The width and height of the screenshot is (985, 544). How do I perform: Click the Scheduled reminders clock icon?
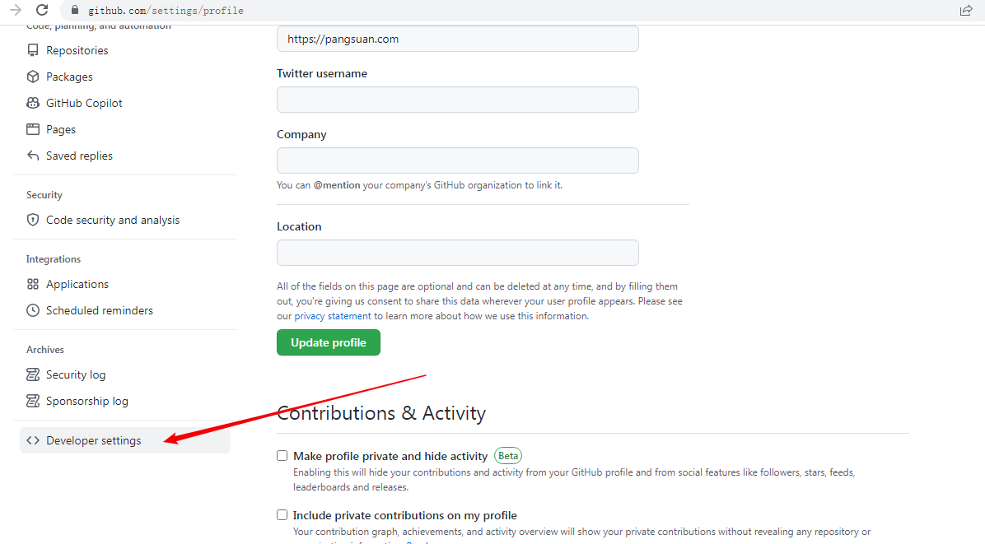33,310
